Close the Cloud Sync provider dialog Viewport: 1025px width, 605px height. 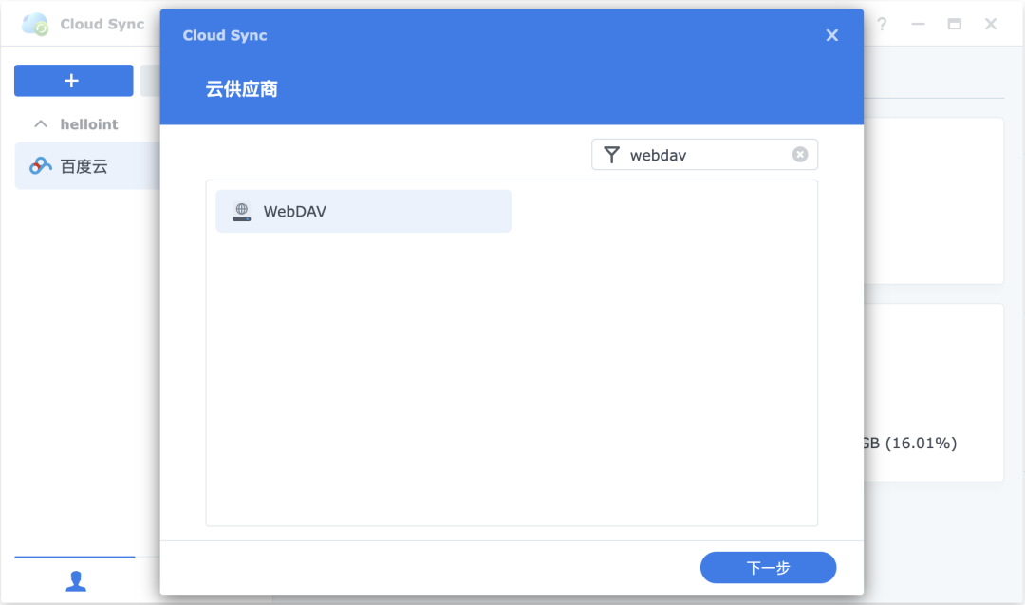[831, 35]
